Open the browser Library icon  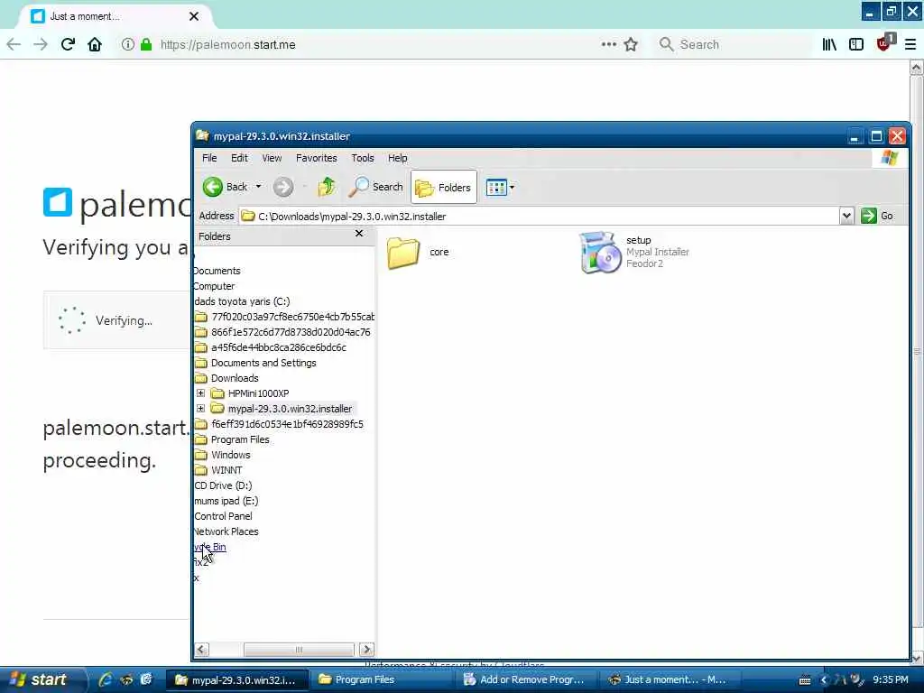pyautogui.click(x=829, y=44)
